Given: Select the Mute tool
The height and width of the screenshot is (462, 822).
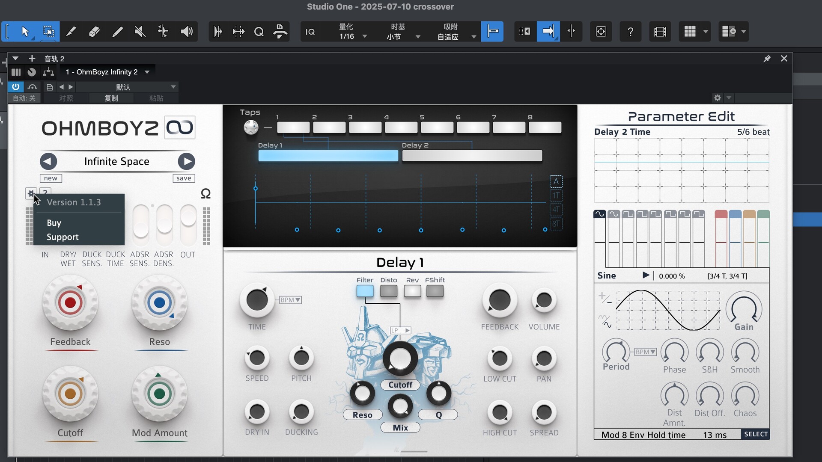Looking at the screenshot, I should pos(140,31).
